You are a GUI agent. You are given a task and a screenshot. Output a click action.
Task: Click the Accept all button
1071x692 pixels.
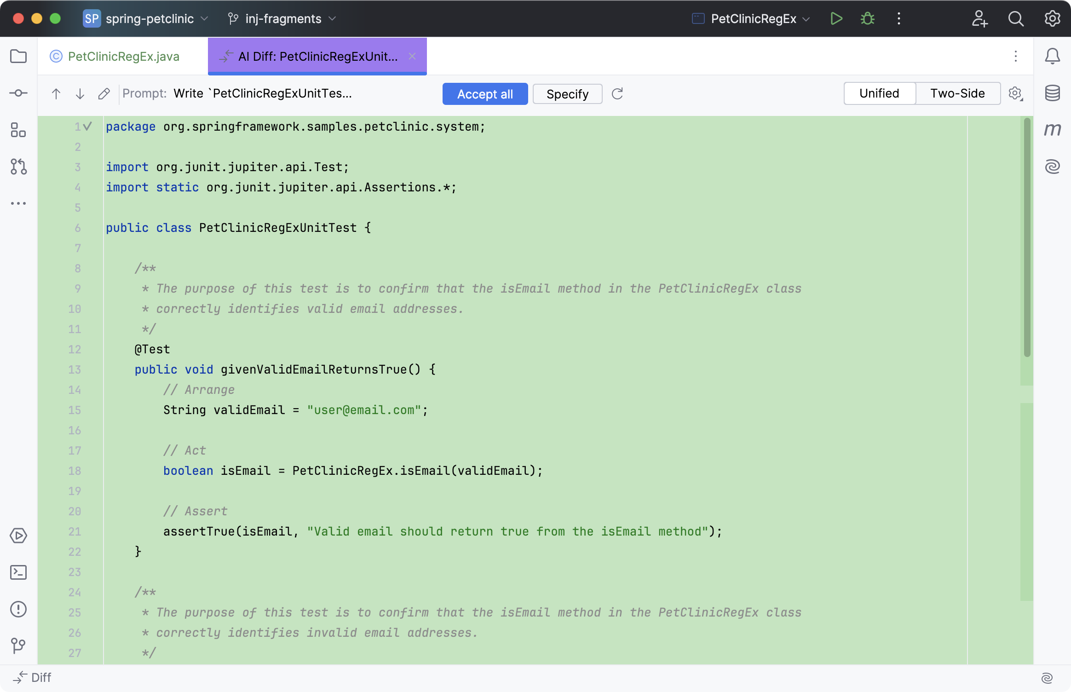[485, 93]
